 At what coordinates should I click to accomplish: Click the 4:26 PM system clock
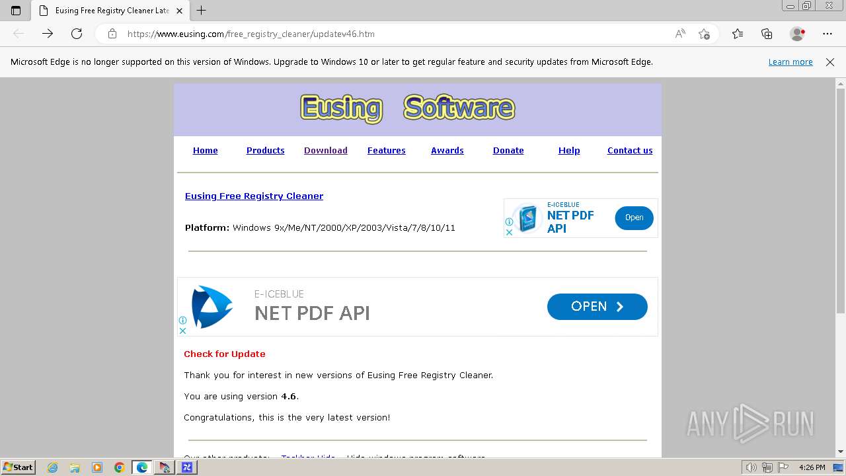[812, 467]
